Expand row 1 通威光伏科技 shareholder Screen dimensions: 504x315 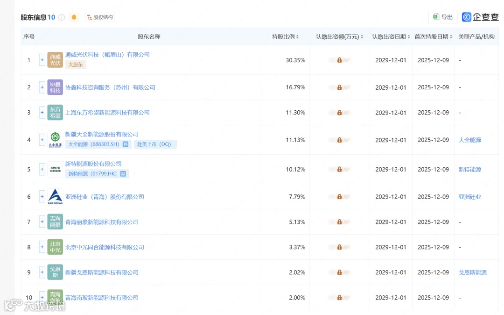(x=42, y=60)
